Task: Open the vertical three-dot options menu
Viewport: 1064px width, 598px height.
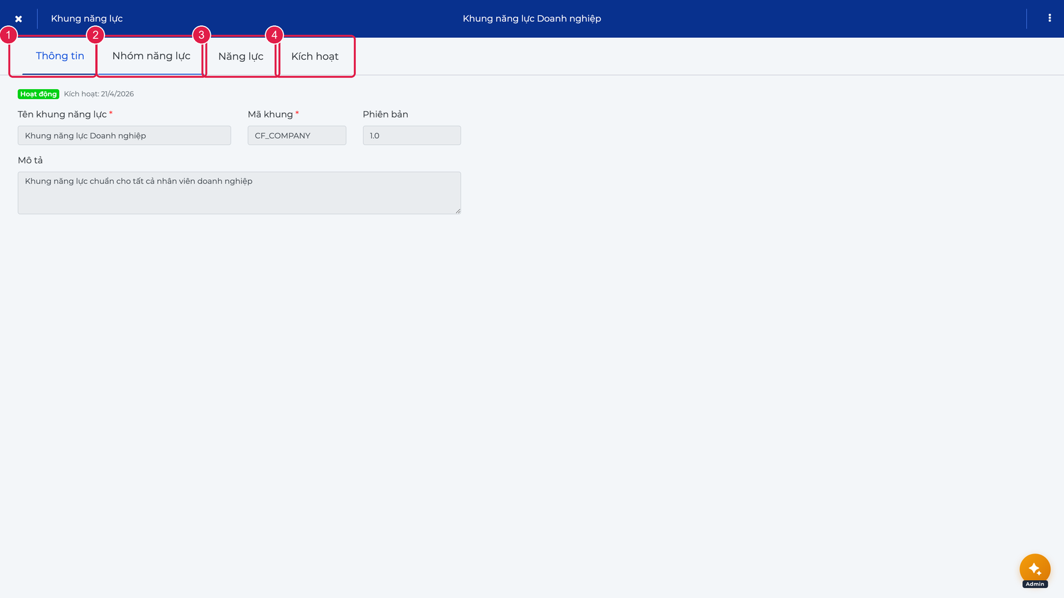Action: [1049, 19]
